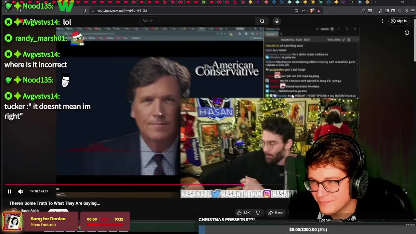The image size is (416, 234).
Task: Click the youtube.com URL in address bar
Action: [x=122, y=10]
